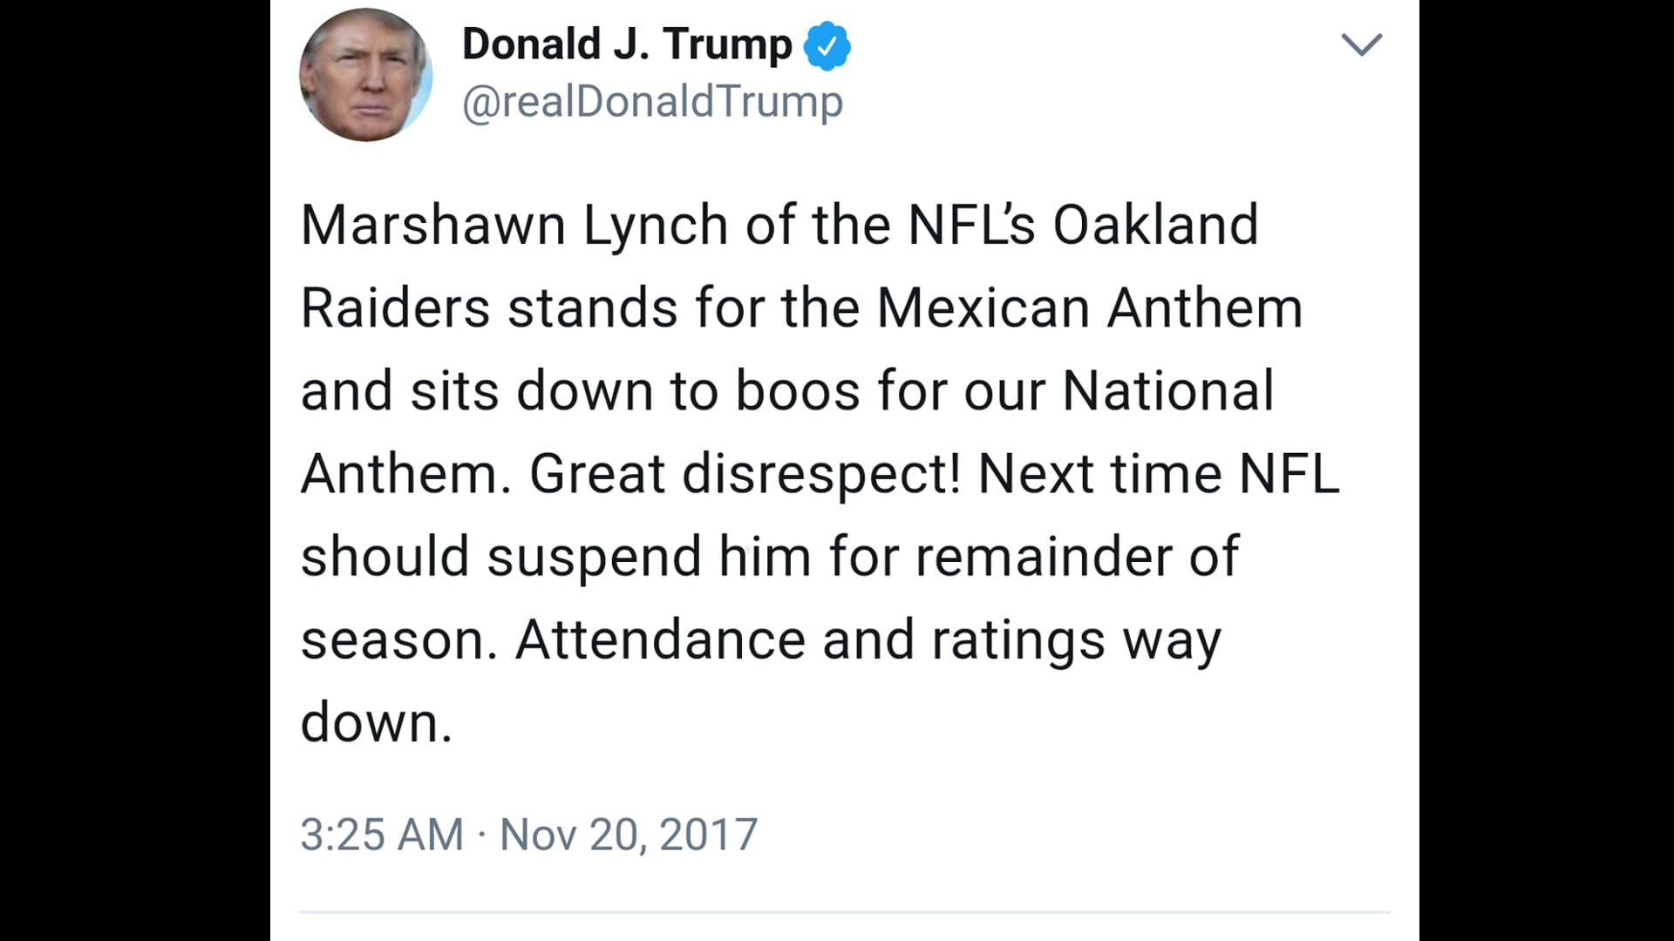Click the word "Oakland" in the tweet
Screen dimensions: 1674x941
point(1155,226)
